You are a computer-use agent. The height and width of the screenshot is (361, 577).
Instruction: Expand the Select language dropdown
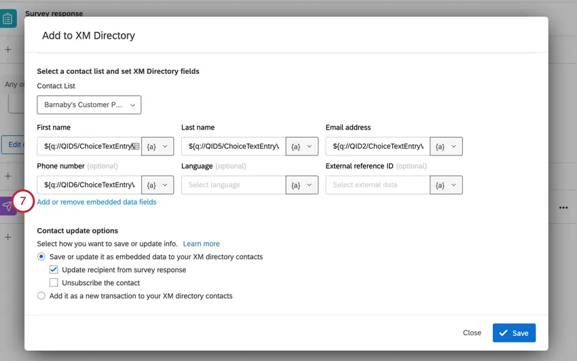233,185
